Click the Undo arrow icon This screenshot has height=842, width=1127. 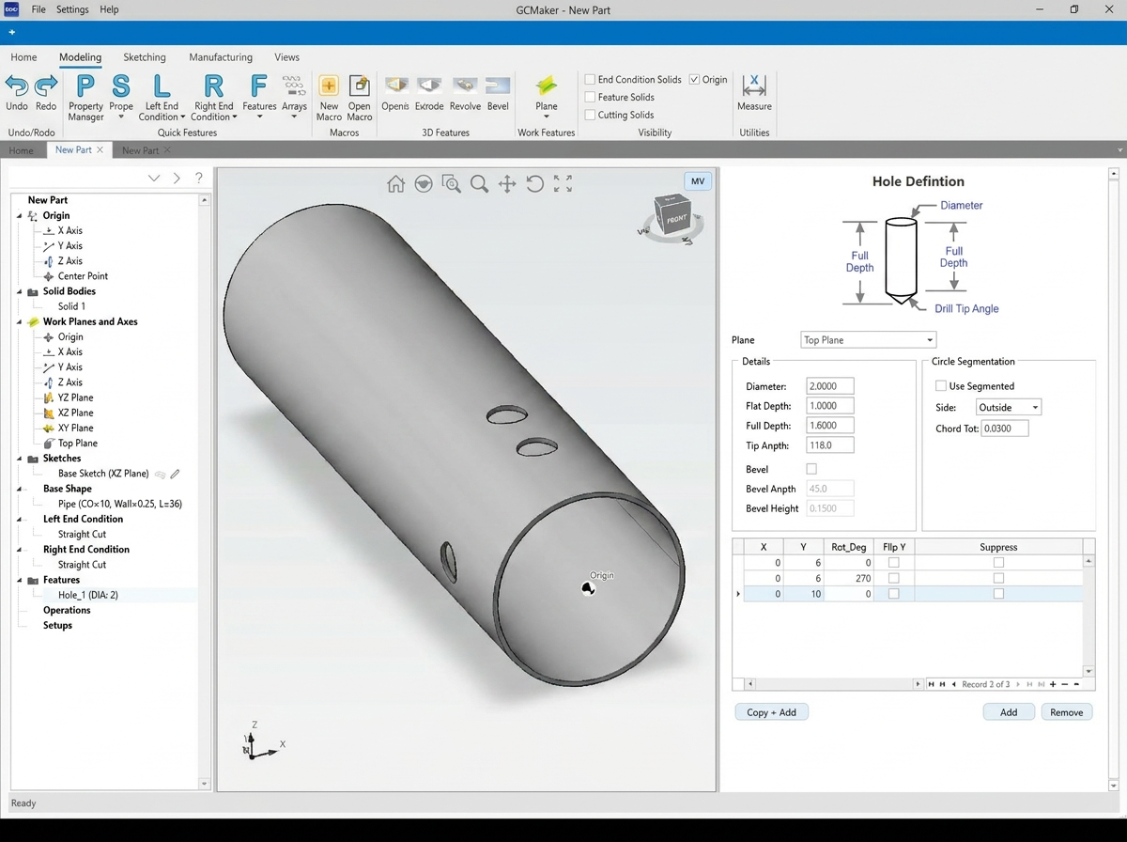click(x=17, y=86)
